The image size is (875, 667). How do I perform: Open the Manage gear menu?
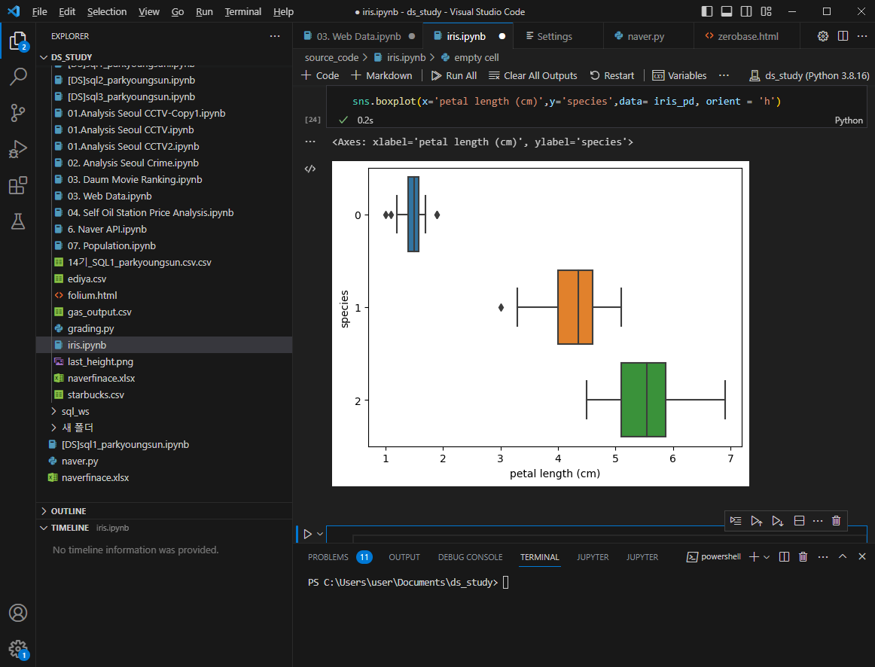18,649
